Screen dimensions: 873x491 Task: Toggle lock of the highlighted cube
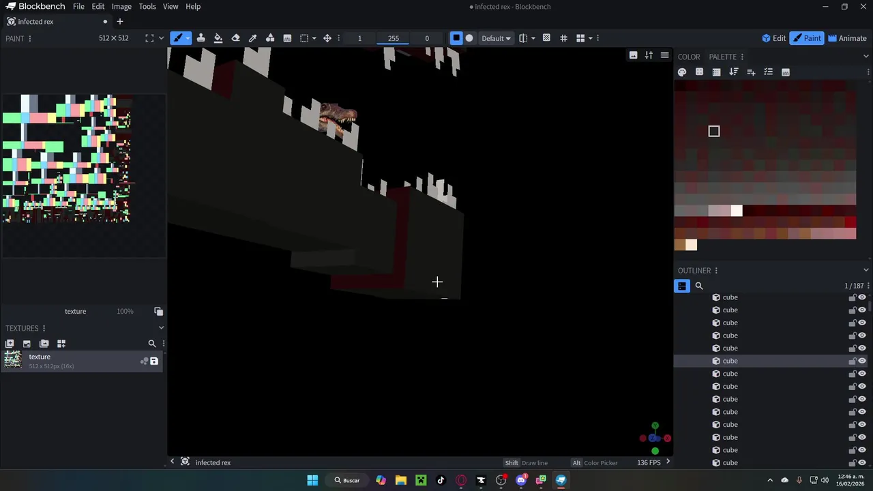853,361
